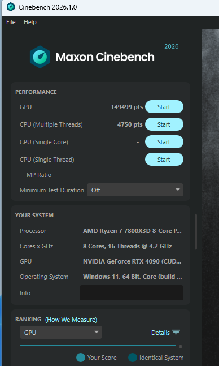Click the Details link in Ranking
The height and width of the screenshot is (366, 219).
click(x=160, y=333)
